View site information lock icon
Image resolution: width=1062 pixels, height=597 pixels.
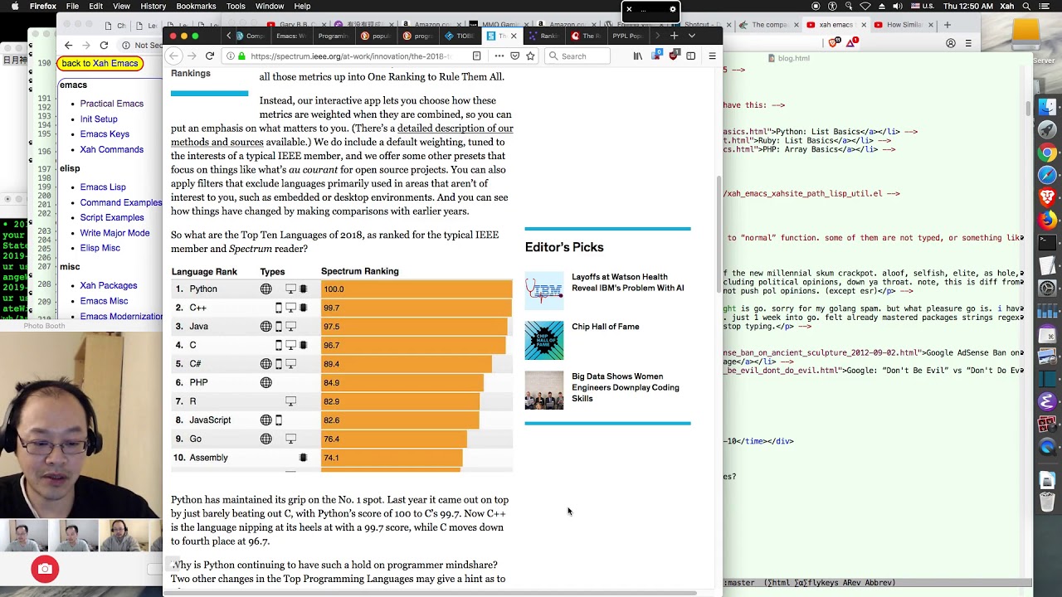[241, 56]
